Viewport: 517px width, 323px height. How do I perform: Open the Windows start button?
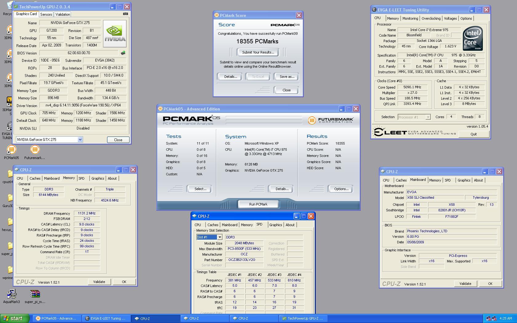[15, 318]
